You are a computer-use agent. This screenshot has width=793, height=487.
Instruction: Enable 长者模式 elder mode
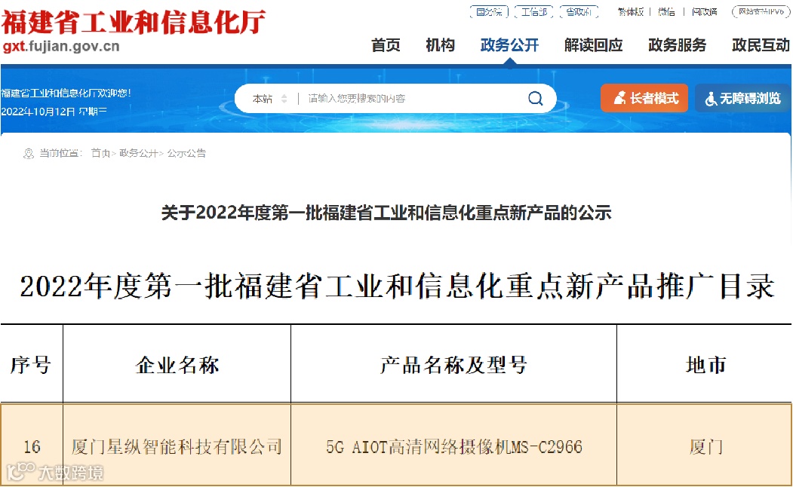pyautogui.click(x=644, y=98)
